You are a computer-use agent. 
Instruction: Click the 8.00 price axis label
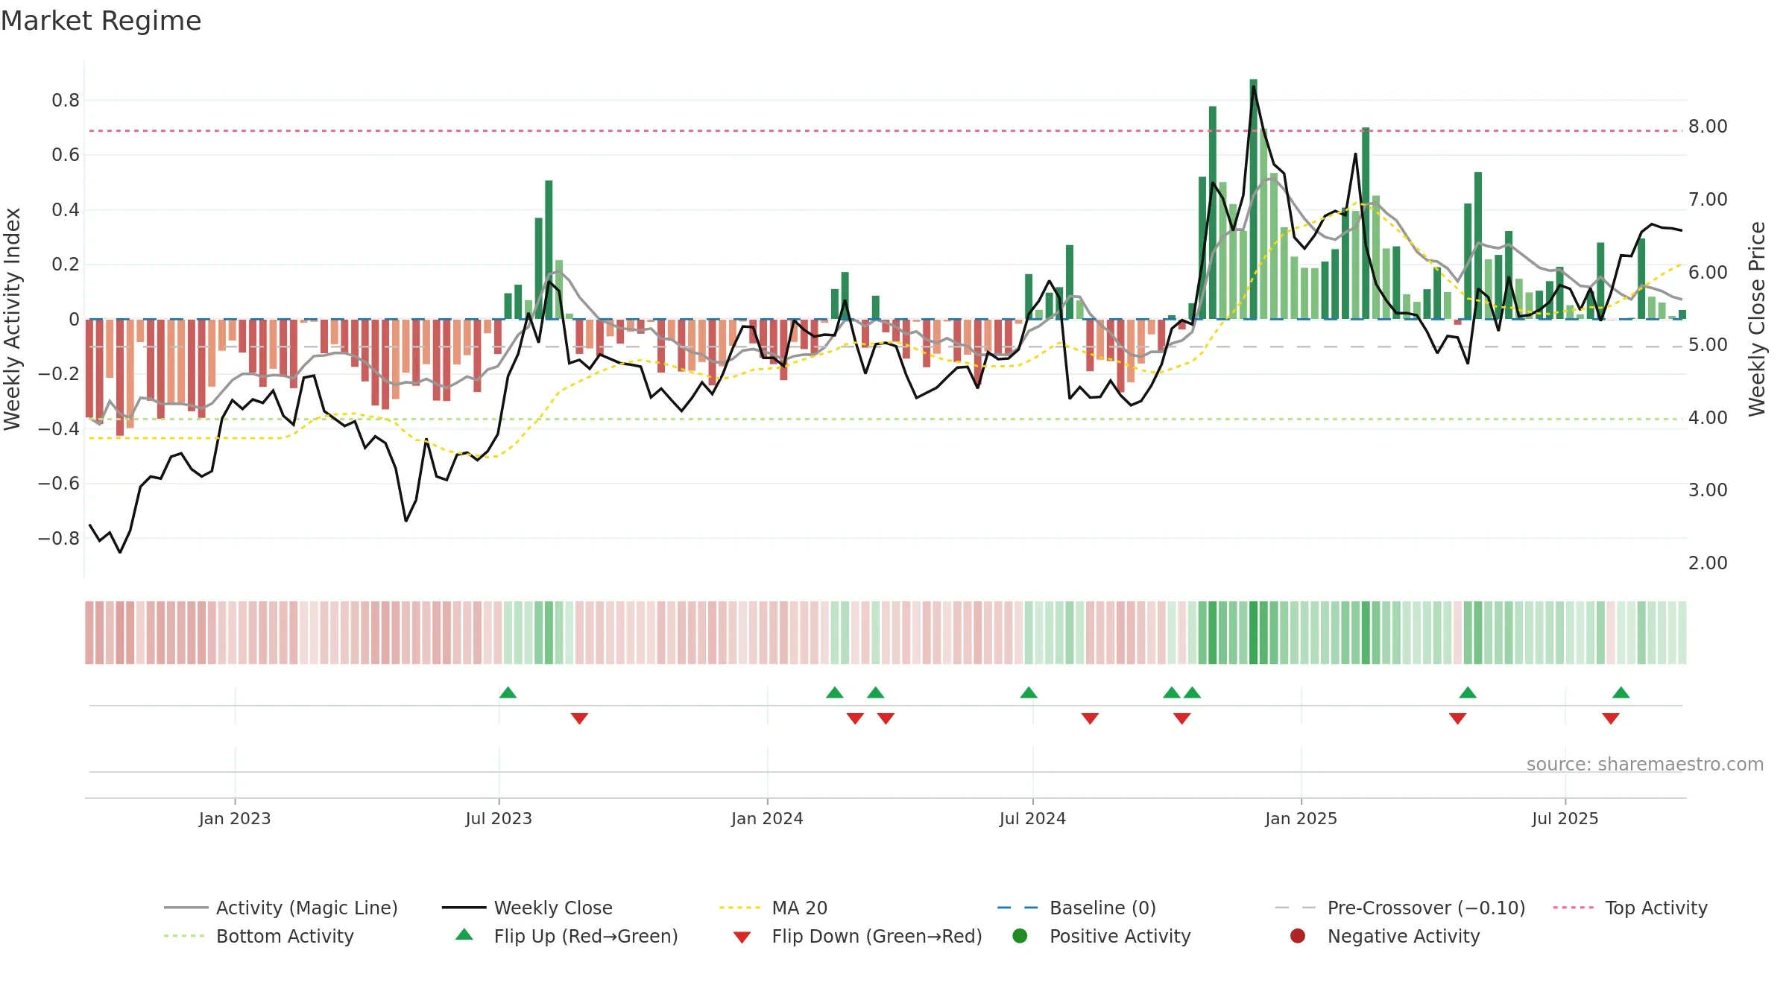coord(1708,127)
